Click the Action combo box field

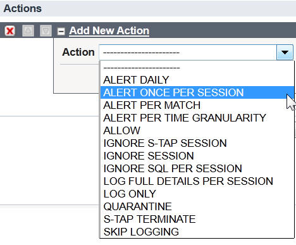click(196, 52)
